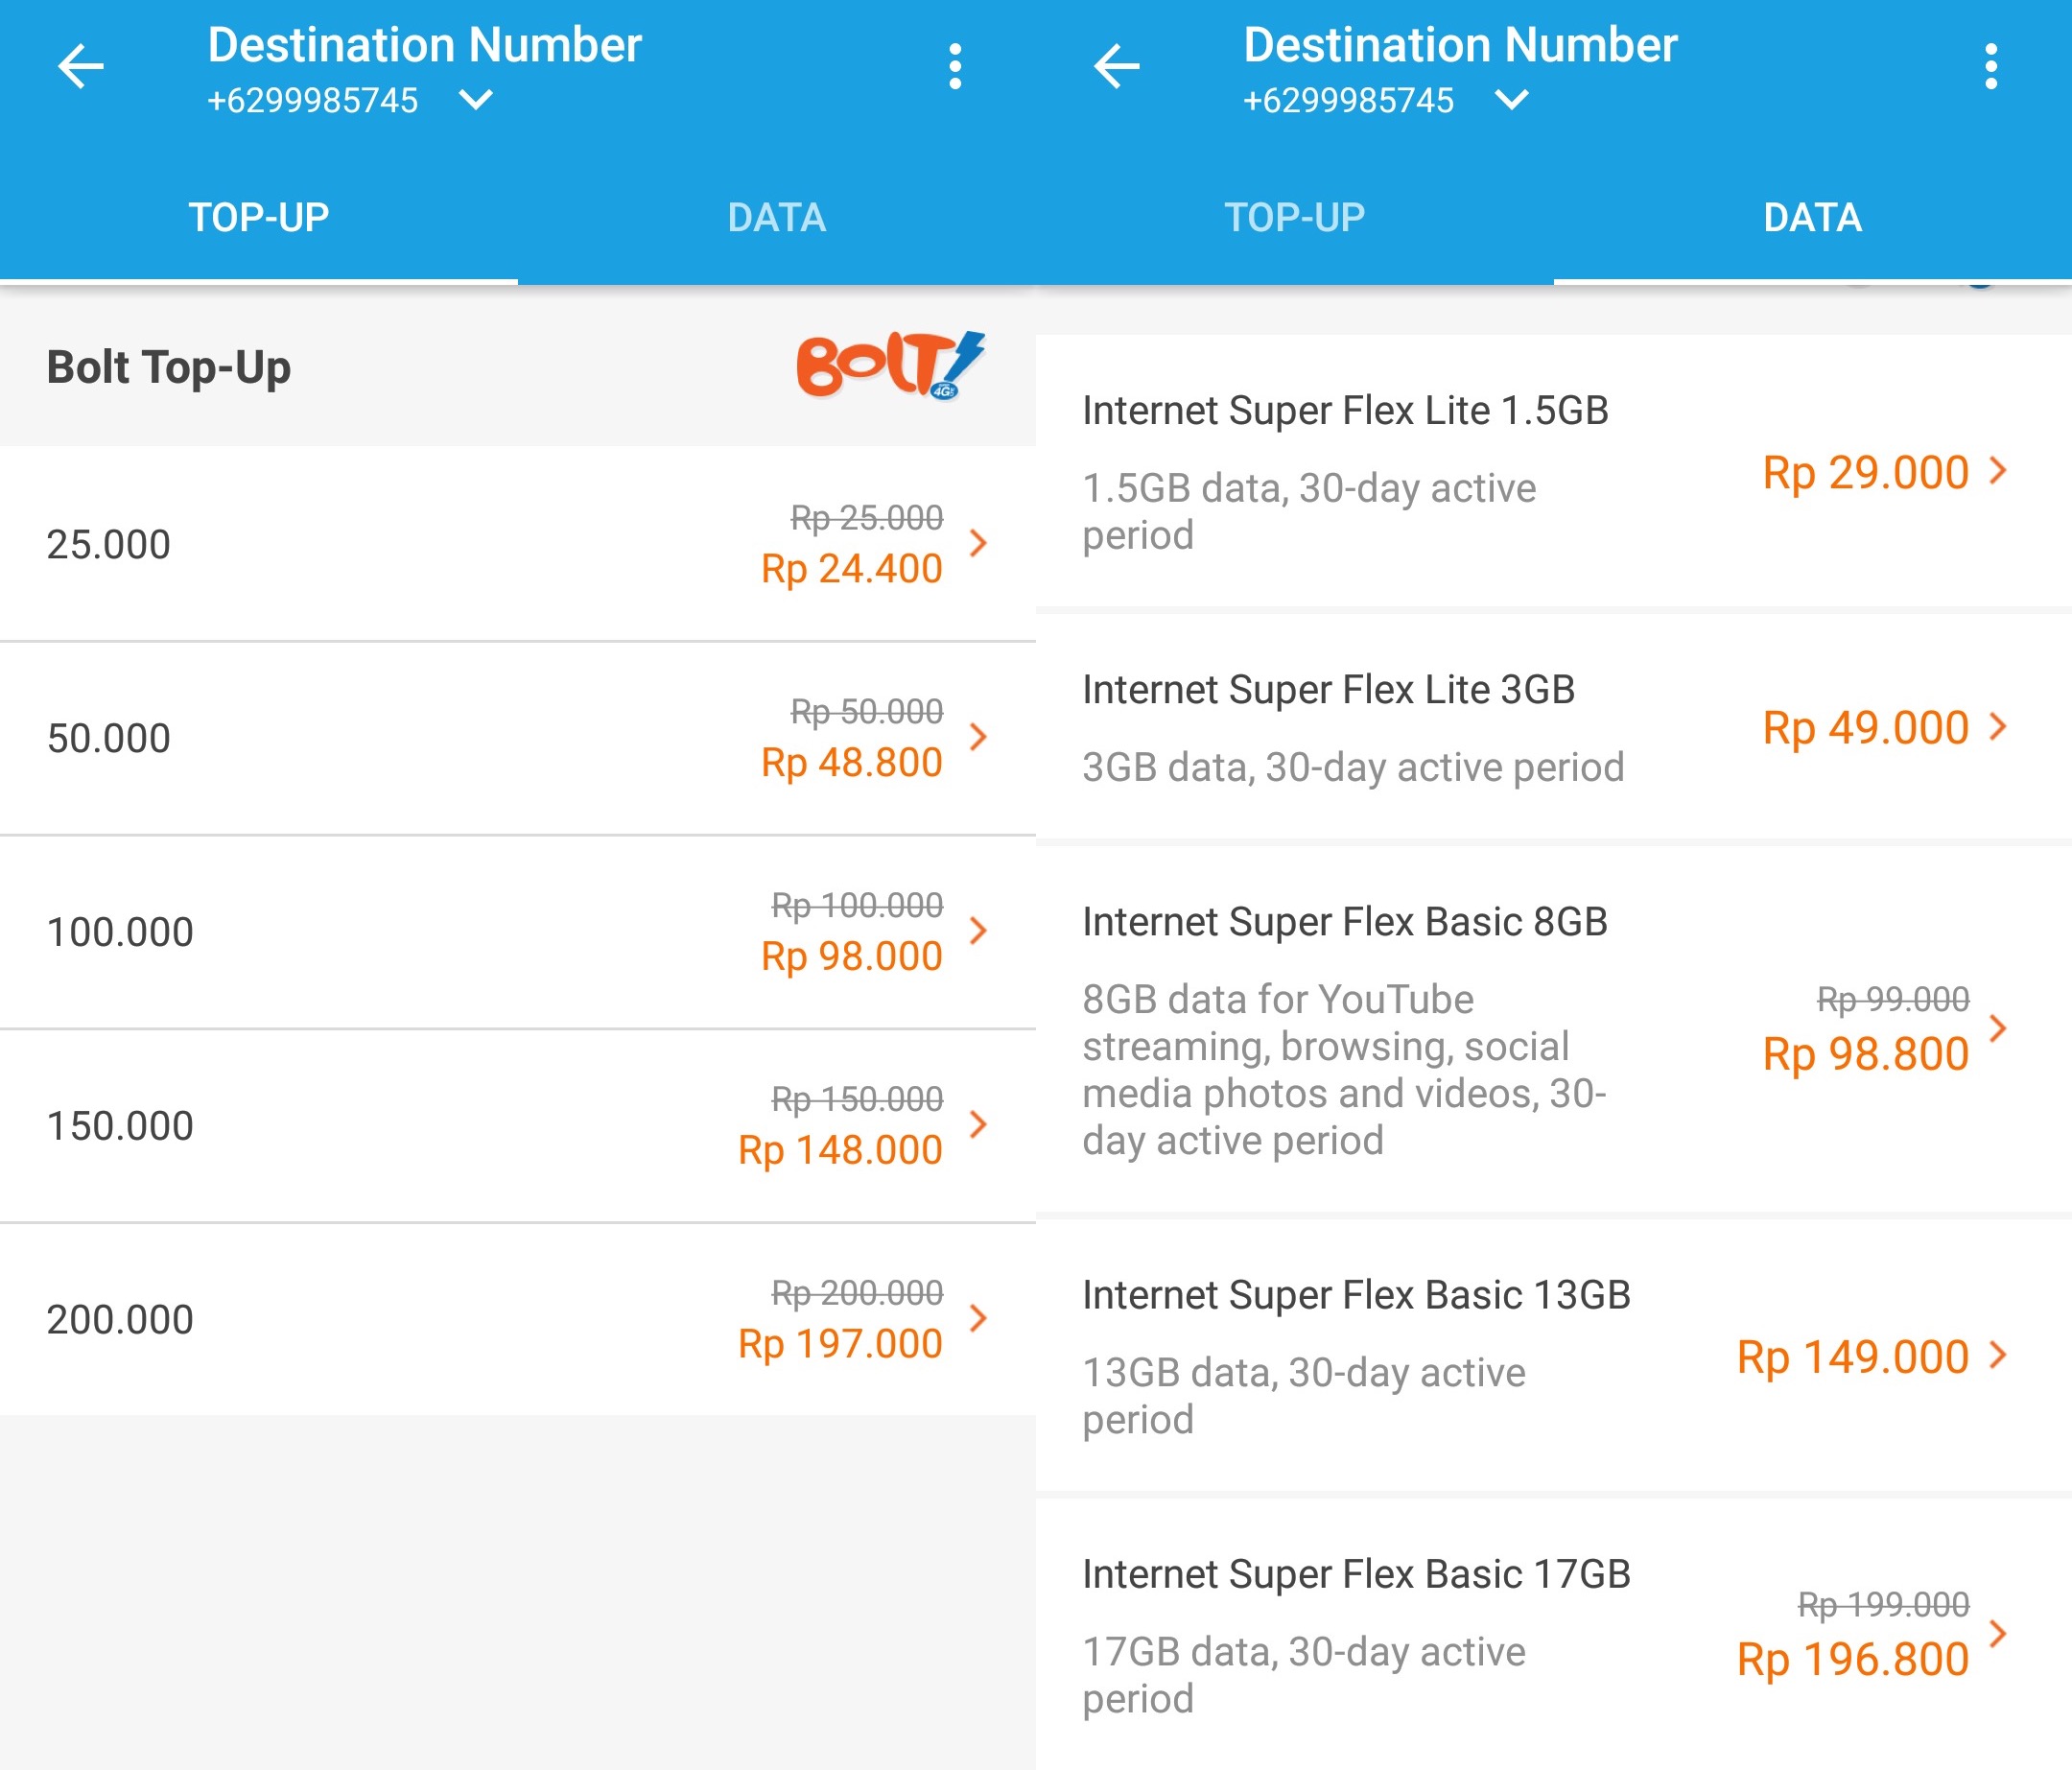This screenshot has width=2072, height=1770.
Task: Tap chevron arrow next to Rp 196.800
Action: pyautogui.click(x=1998, y=1633)
